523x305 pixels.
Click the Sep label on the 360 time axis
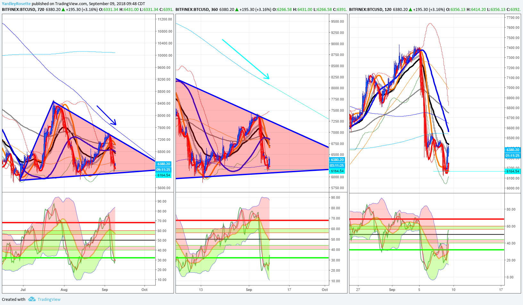(249, 290)
